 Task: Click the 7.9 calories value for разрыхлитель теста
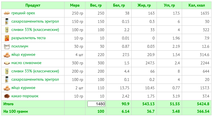pyautogui.click(x=207, y=38)
